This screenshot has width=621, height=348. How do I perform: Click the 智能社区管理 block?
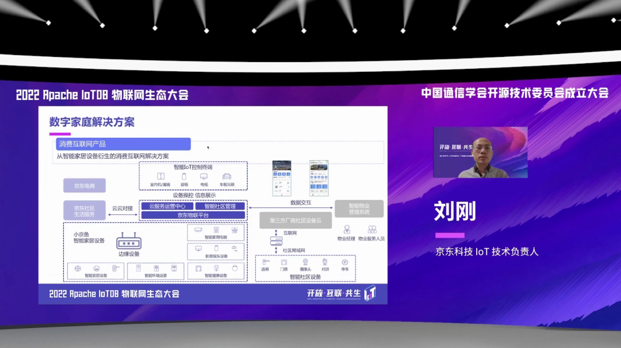tap(220, 206)
